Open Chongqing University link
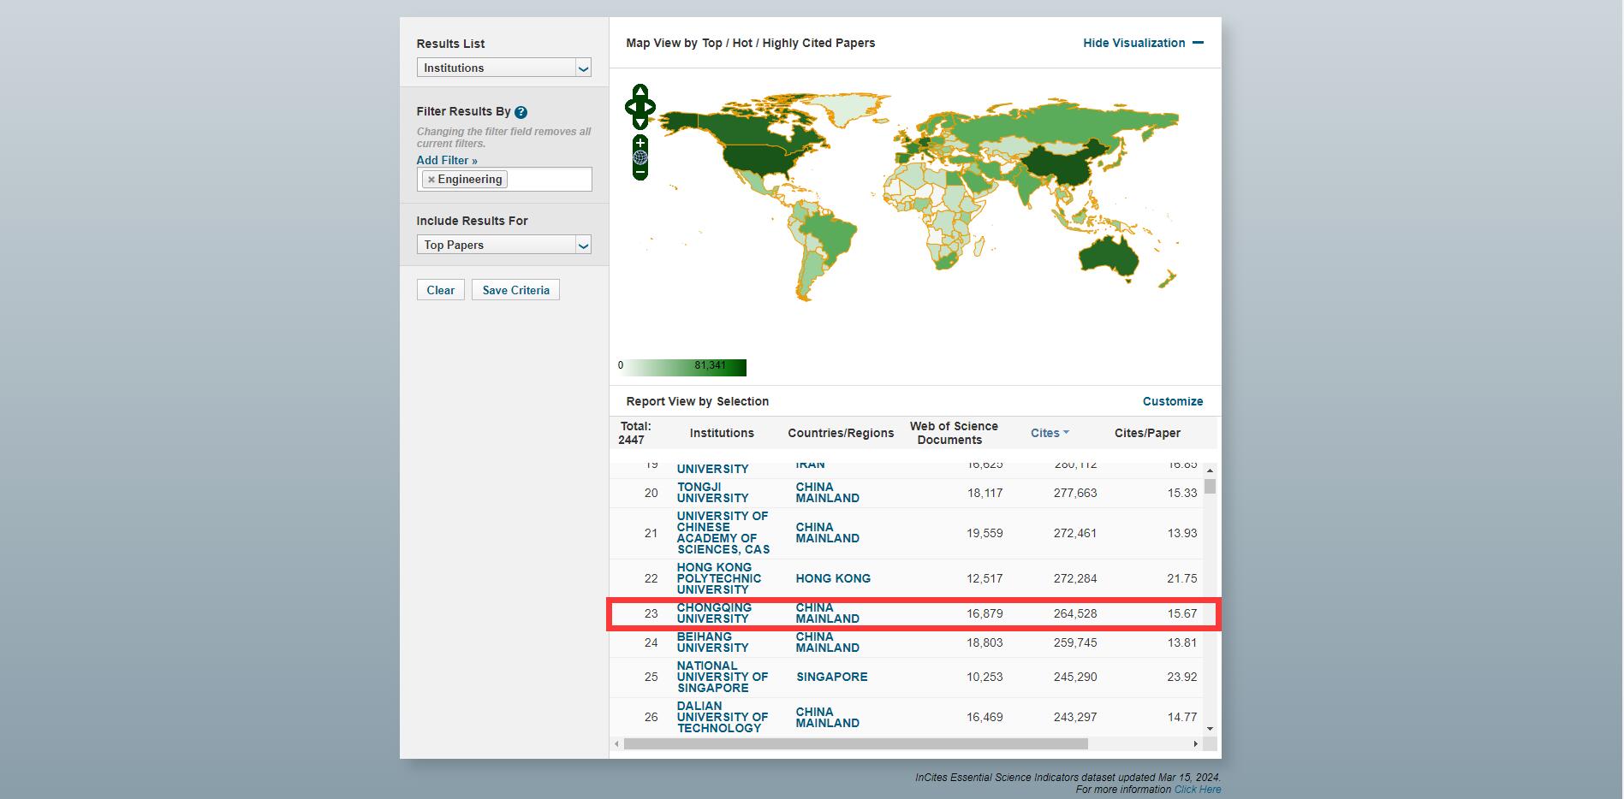The width and height of the screenshot is (1624, 799). 714,613
